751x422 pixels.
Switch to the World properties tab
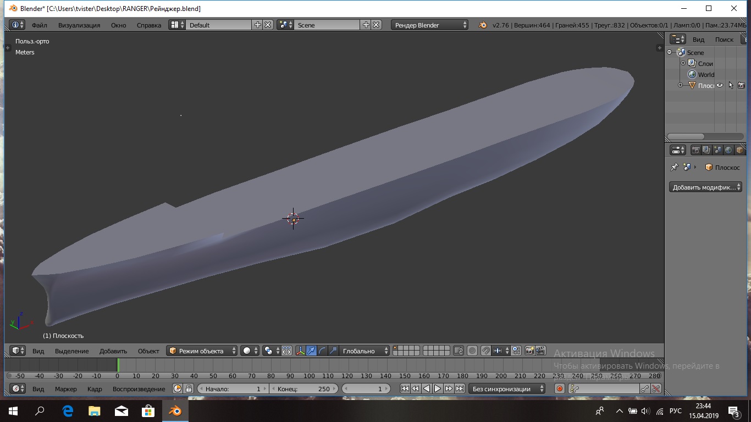pos(729,150)
